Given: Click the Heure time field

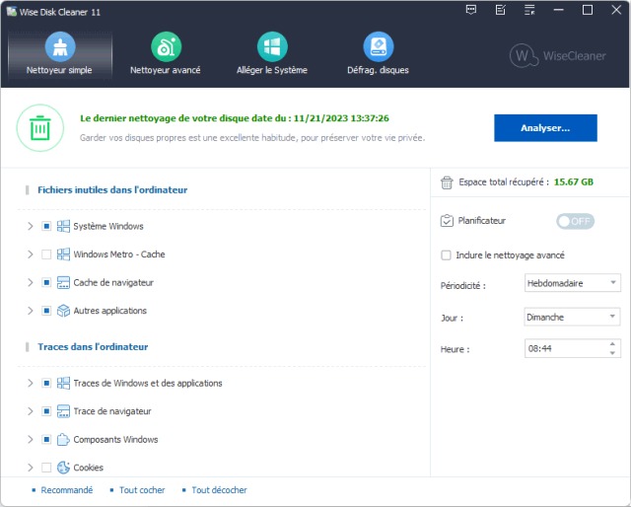Looking at the screenshot, I should (565, 349).
